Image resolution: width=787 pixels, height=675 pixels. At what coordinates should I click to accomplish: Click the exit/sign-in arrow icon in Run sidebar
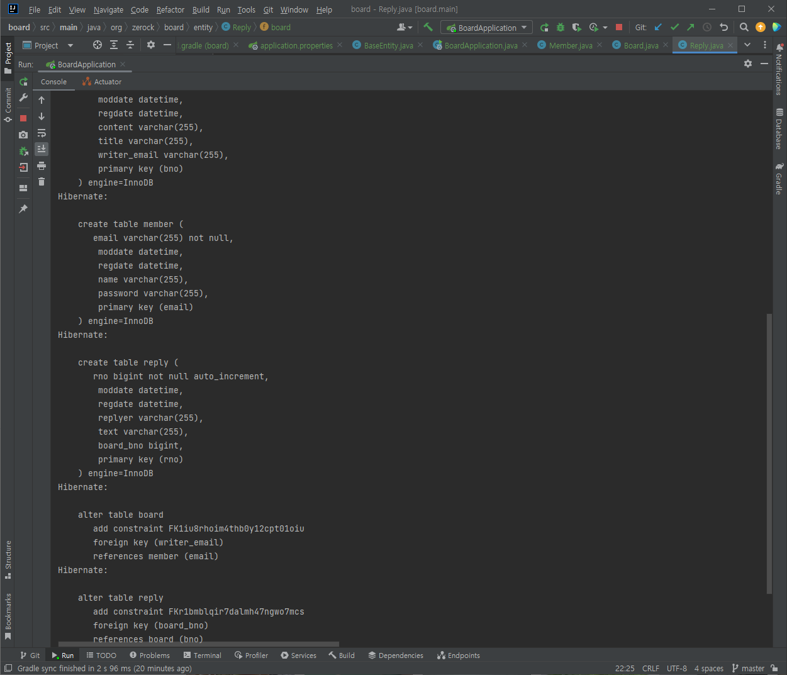pyautogui.click(x=23, y=167)
